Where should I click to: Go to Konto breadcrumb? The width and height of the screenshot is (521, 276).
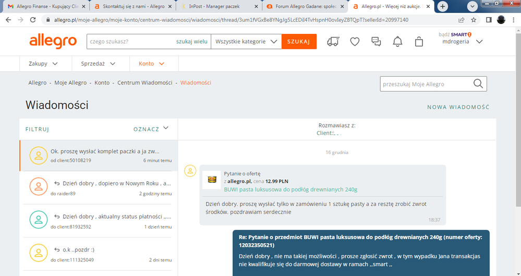102,83
